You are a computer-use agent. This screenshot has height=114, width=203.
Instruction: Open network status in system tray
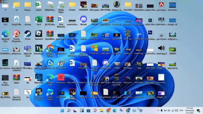(173, 111)
